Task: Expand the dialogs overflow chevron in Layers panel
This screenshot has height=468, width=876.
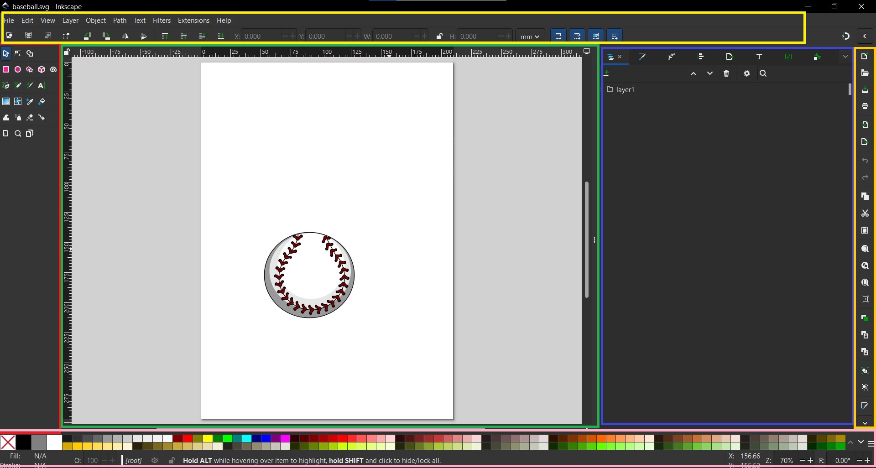Action: pos(845,56)
